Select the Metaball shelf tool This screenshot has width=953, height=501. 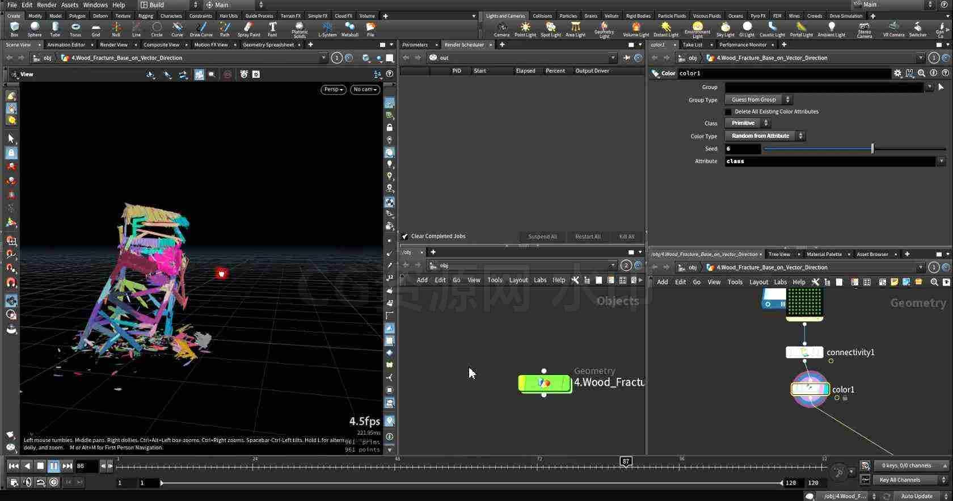[x=350, y=29]
